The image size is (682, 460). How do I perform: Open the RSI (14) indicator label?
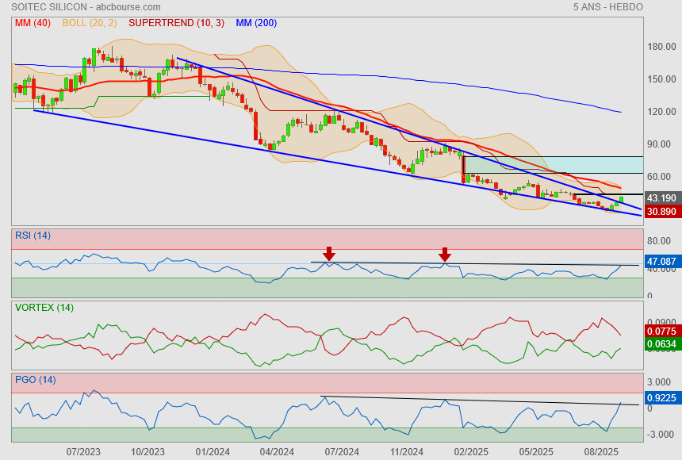pos(33,236)
